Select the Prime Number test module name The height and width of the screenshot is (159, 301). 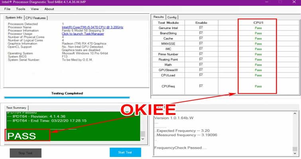168,54
